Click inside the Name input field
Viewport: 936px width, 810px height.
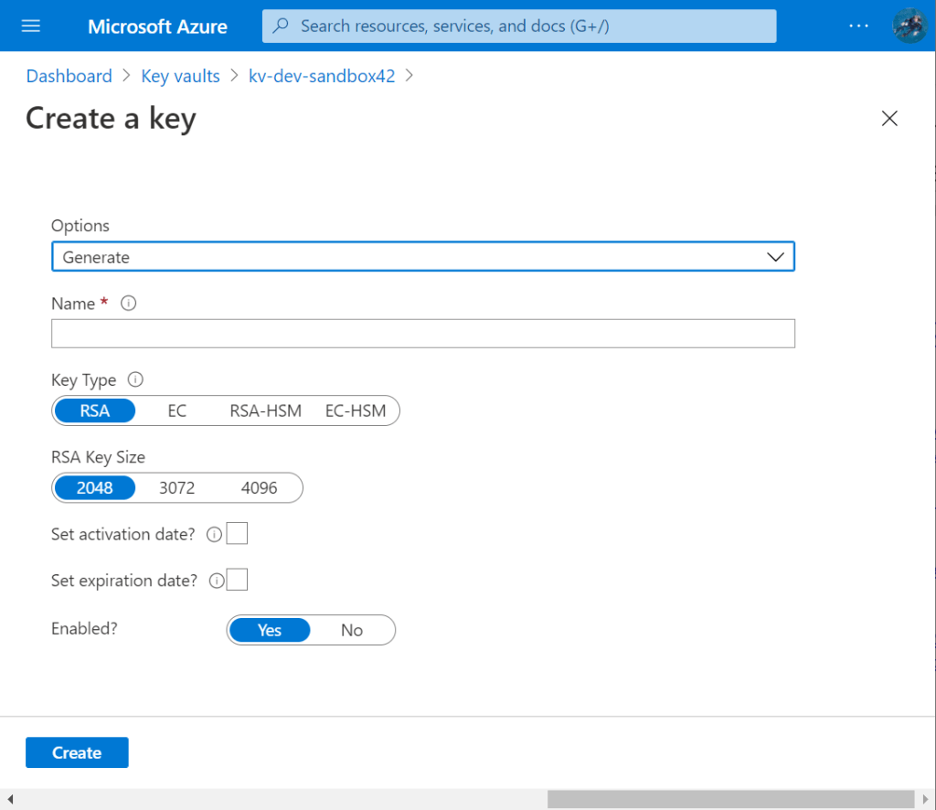(x=422, y=333)
